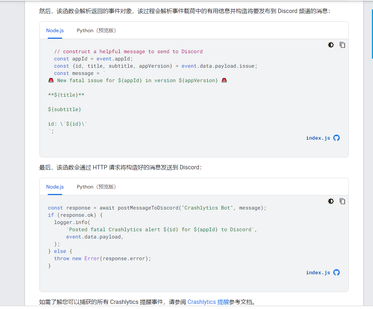Click the 'if (response.ok) {' line
This screenshot has height=309, width=373.
75,215
